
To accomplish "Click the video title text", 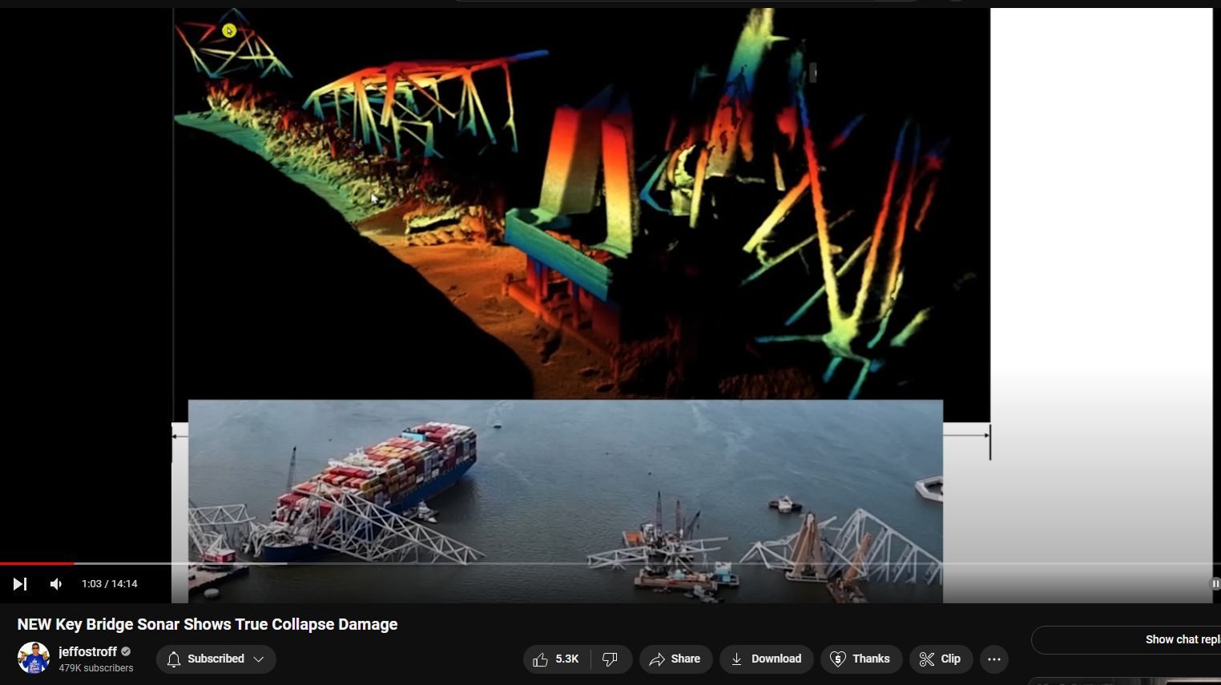I will (x=208, y=625).
